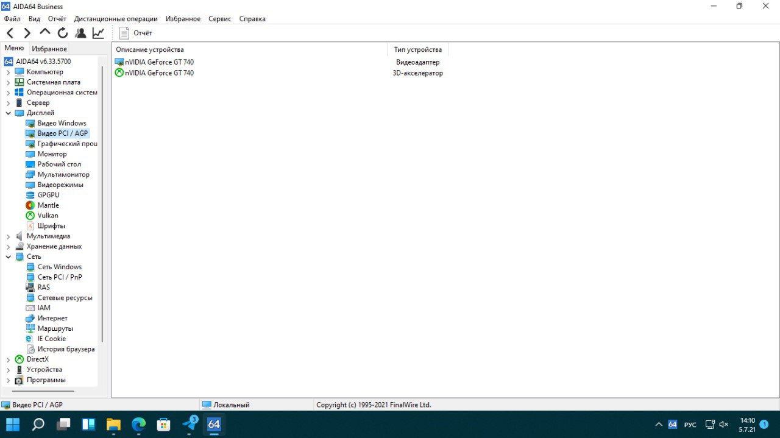This screenshot has height=438, width=780.
Task: Open taskbar Search magnifier icon
Action: (38, 424)
